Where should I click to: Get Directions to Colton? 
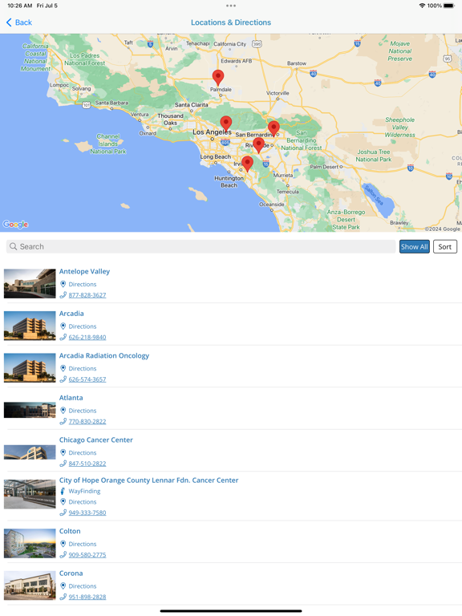[x=83, y=544]
